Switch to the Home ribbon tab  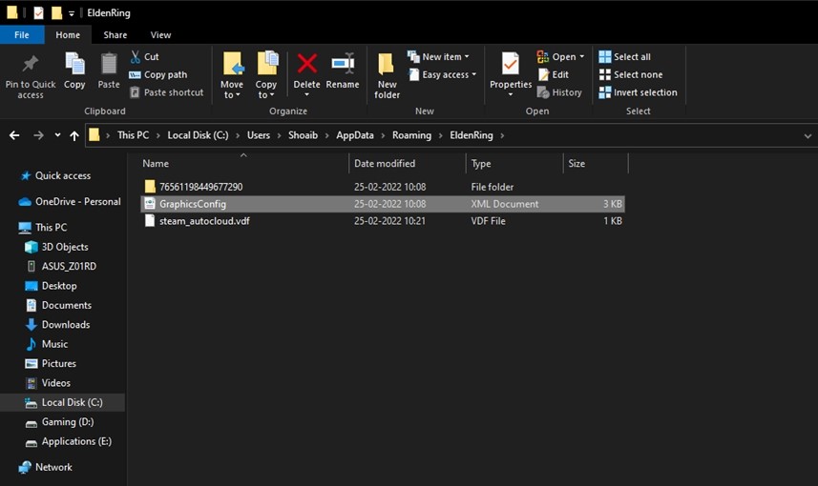click(68, 35)
